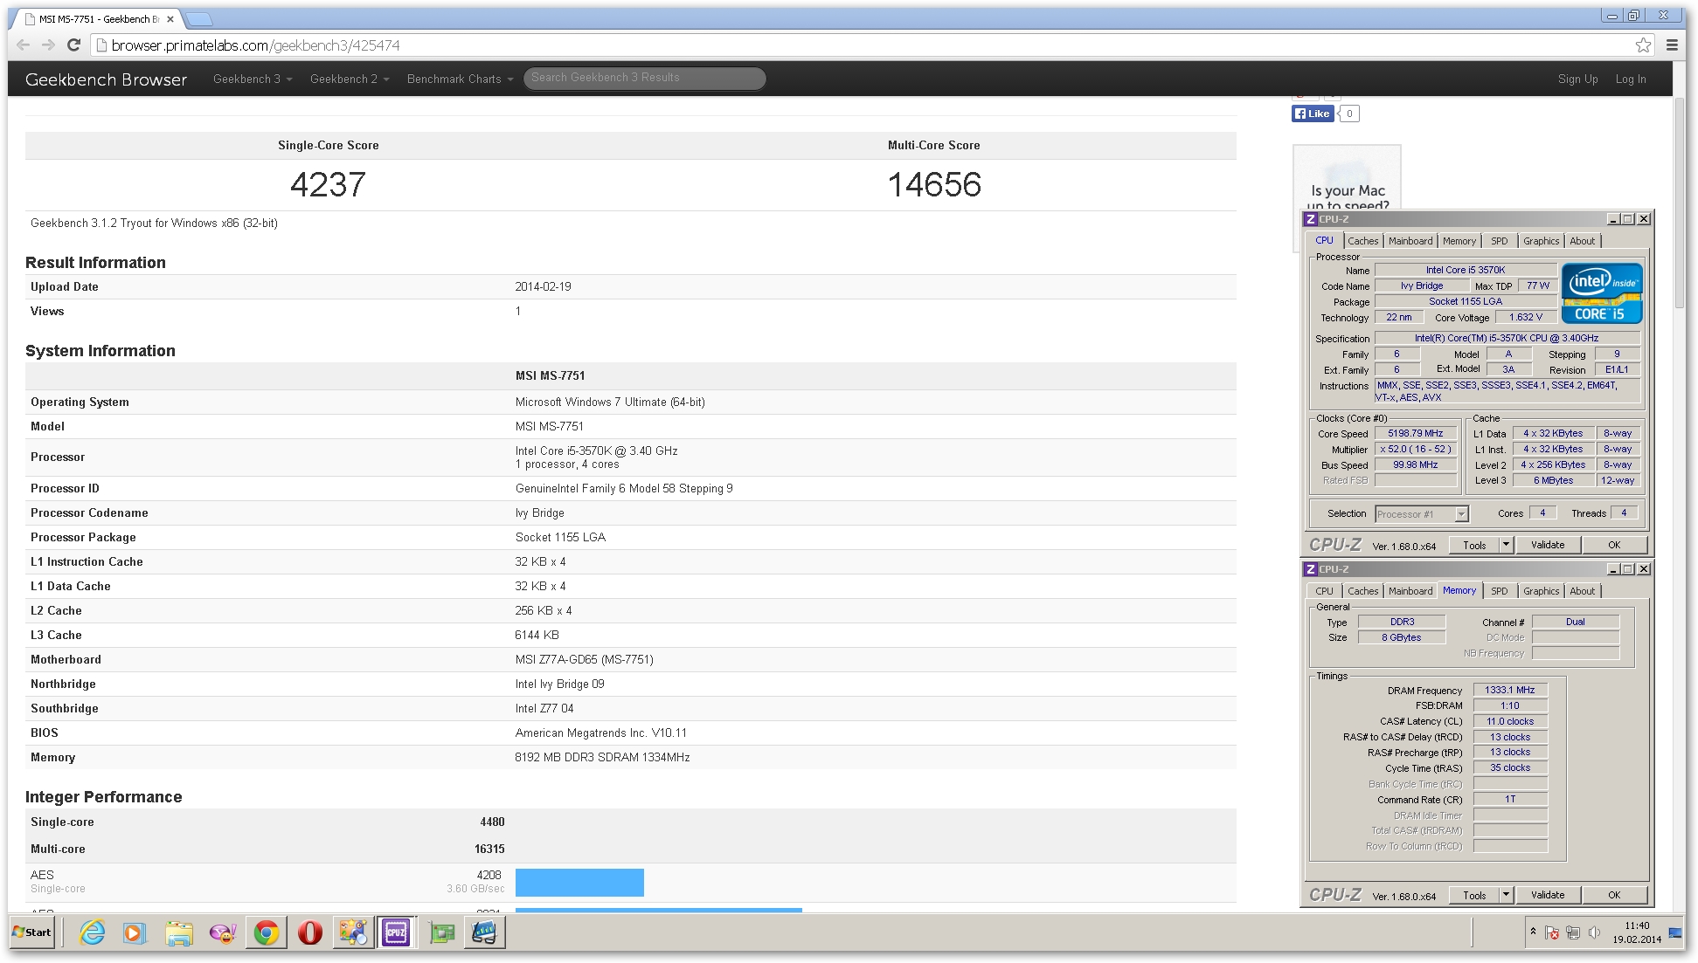
Task: Open a new browser tab
Action: 199,19
